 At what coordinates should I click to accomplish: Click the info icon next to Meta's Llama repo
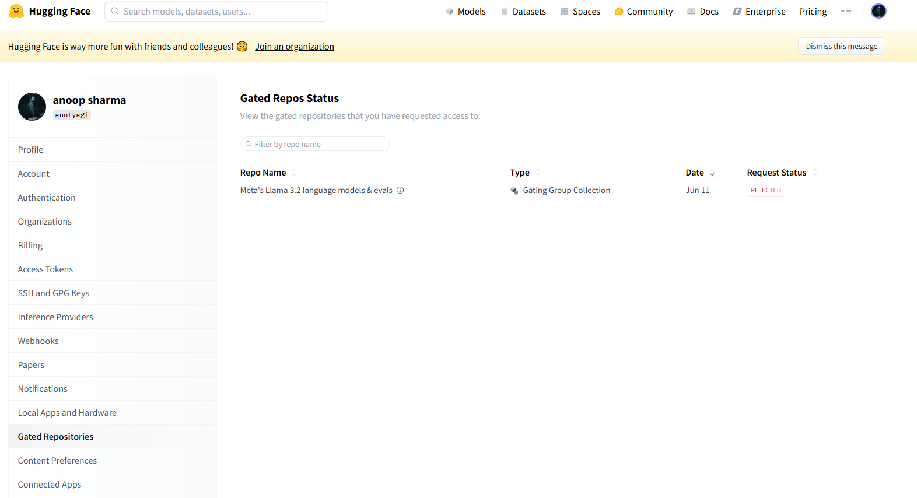pos(400,190)
